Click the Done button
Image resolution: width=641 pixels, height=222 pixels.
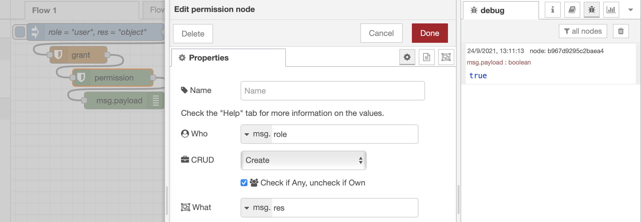[x=430, y=33]
